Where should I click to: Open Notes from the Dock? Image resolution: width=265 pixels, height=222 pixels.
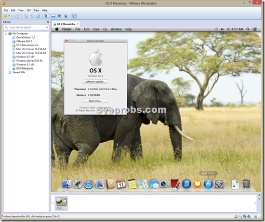coord(132,184)
